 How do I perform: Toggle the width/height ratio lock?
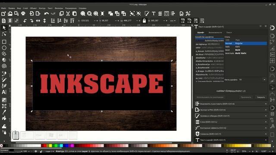point(144,21)
